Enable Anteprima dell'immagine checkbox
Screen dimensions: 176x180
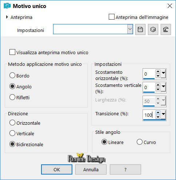pos(112,17)
